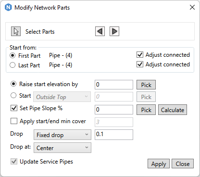Image resolution: width=200 pixels, height=177 pixels.
Task: Close the Modify Network Parts dialog via X
Action: click(x=192, y=7)
